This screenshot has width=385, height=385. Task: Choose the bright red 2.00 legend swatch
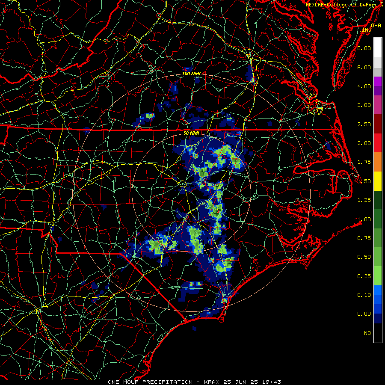point(378,143)
